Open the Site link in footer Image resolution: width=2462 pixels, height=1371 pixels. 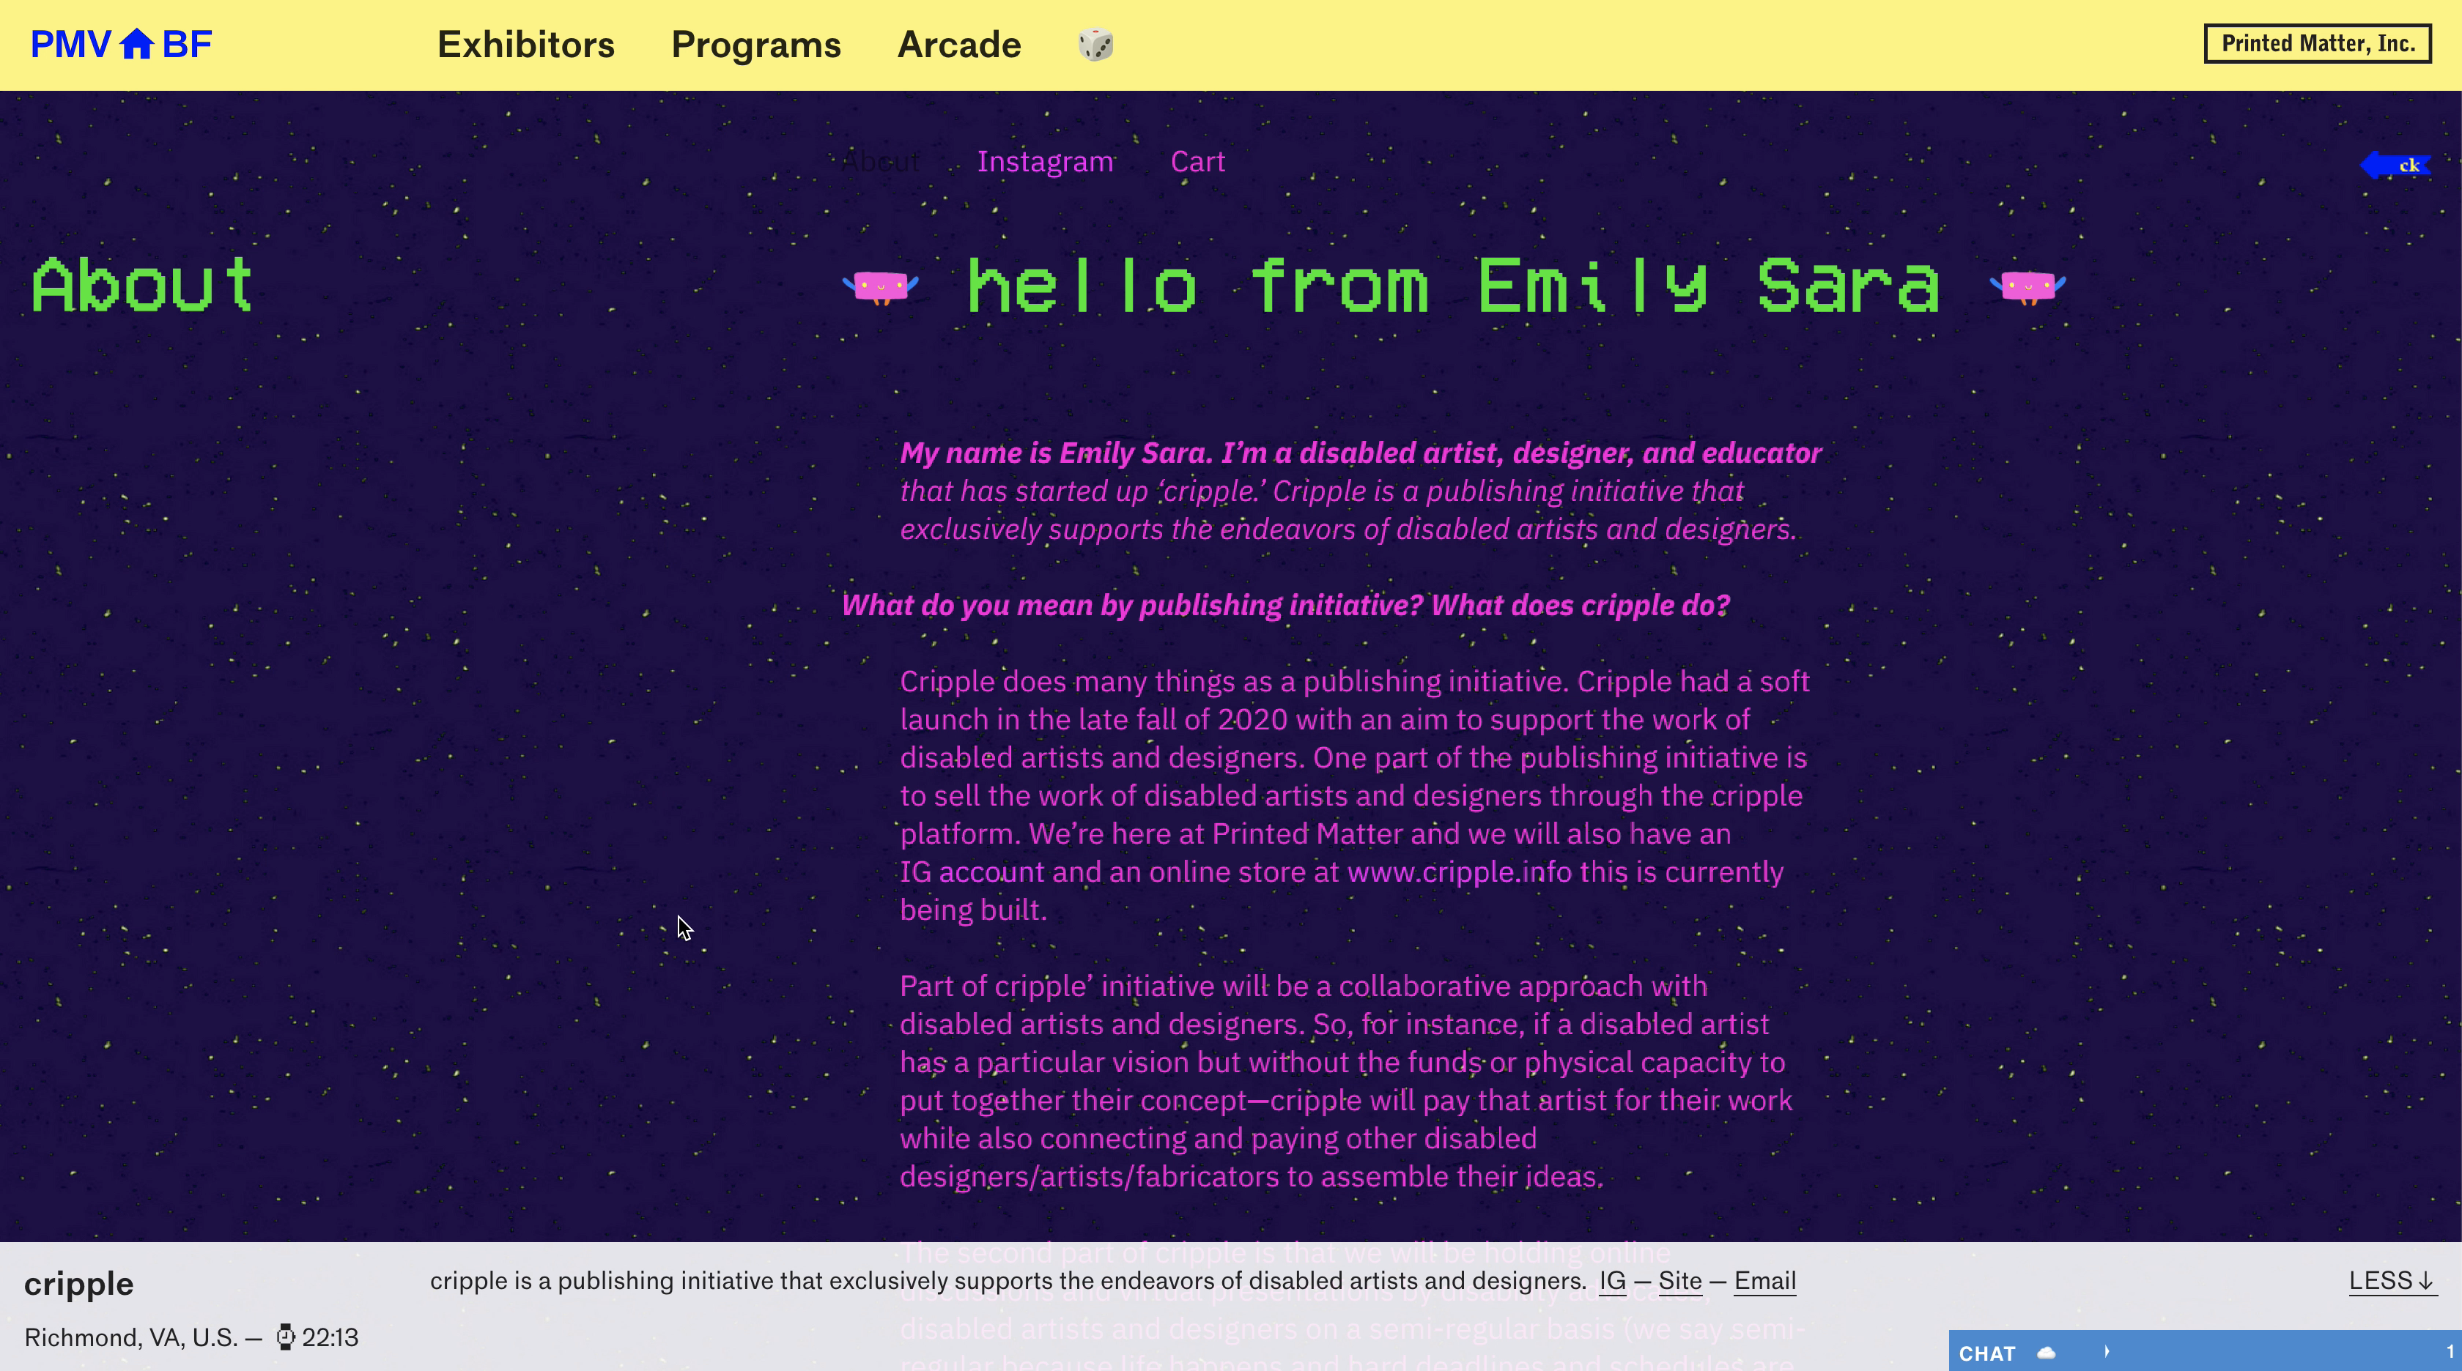click(1680, 1280)
